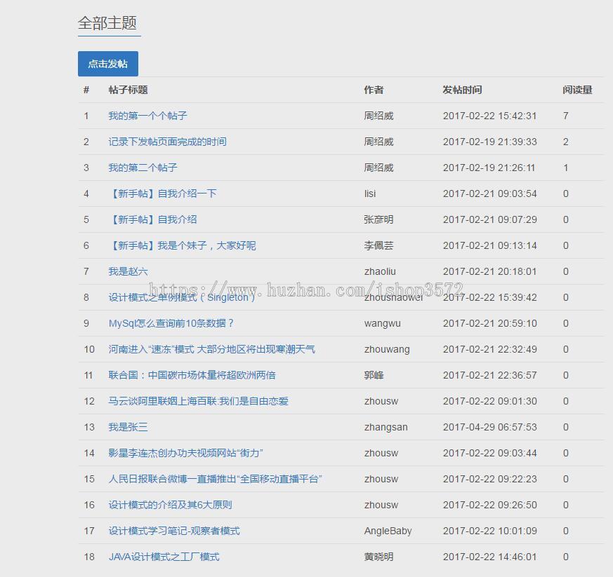613x577 pixels.
Task: Click timestamp 2017-02-22 09:26:50
Action: 489,505
